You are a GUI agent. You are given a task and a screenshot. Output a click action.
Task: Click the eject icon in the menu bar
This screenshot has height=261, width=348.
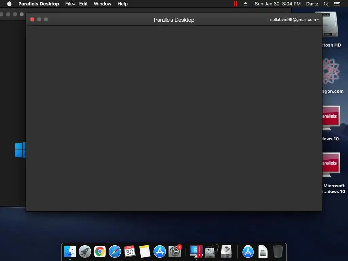[245, 4]
